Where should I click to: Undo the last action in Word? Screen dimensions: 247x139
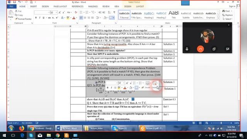(x=19, y=2)
